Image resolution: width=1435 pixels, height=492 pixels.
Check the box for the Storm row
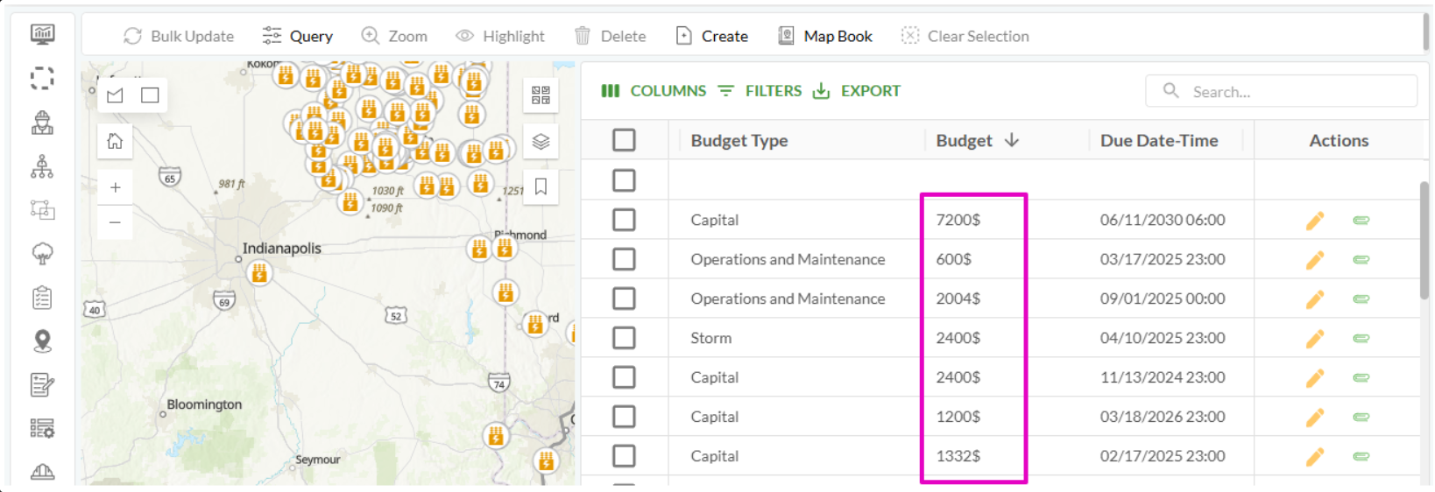624,338
